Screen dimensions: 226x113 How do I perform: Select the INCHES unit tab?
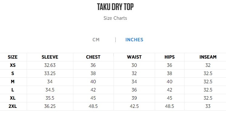coord(134,40)
